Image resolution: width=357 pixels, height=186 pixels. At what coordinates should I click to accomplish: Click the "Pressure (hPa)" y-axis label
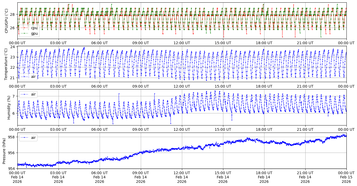click(4, 151)
